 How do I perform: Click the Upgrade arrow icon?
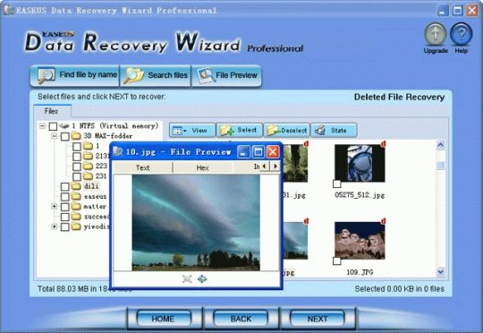pos(435,34)
